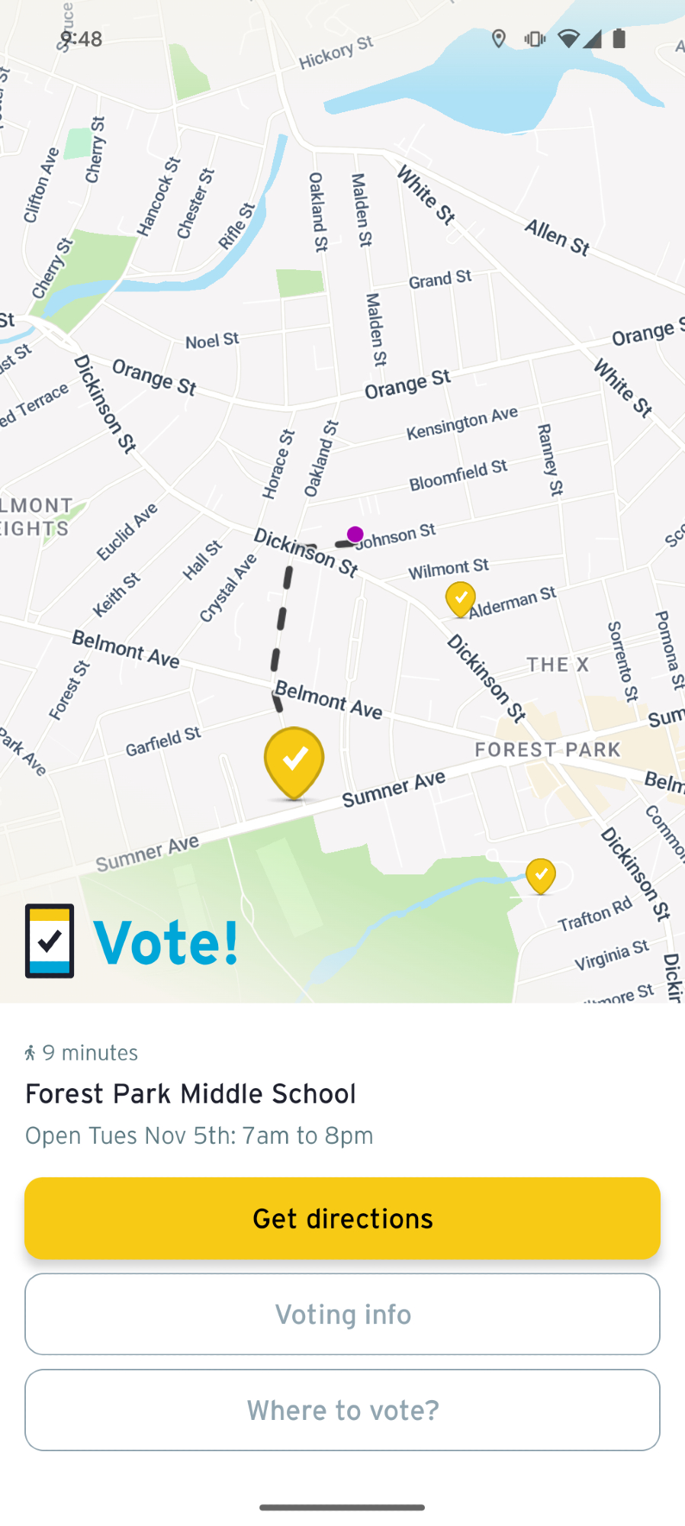Viewport: 685px width, 1526px height.
Task: Tap the polling hours text
Action: coord(199,1135)
